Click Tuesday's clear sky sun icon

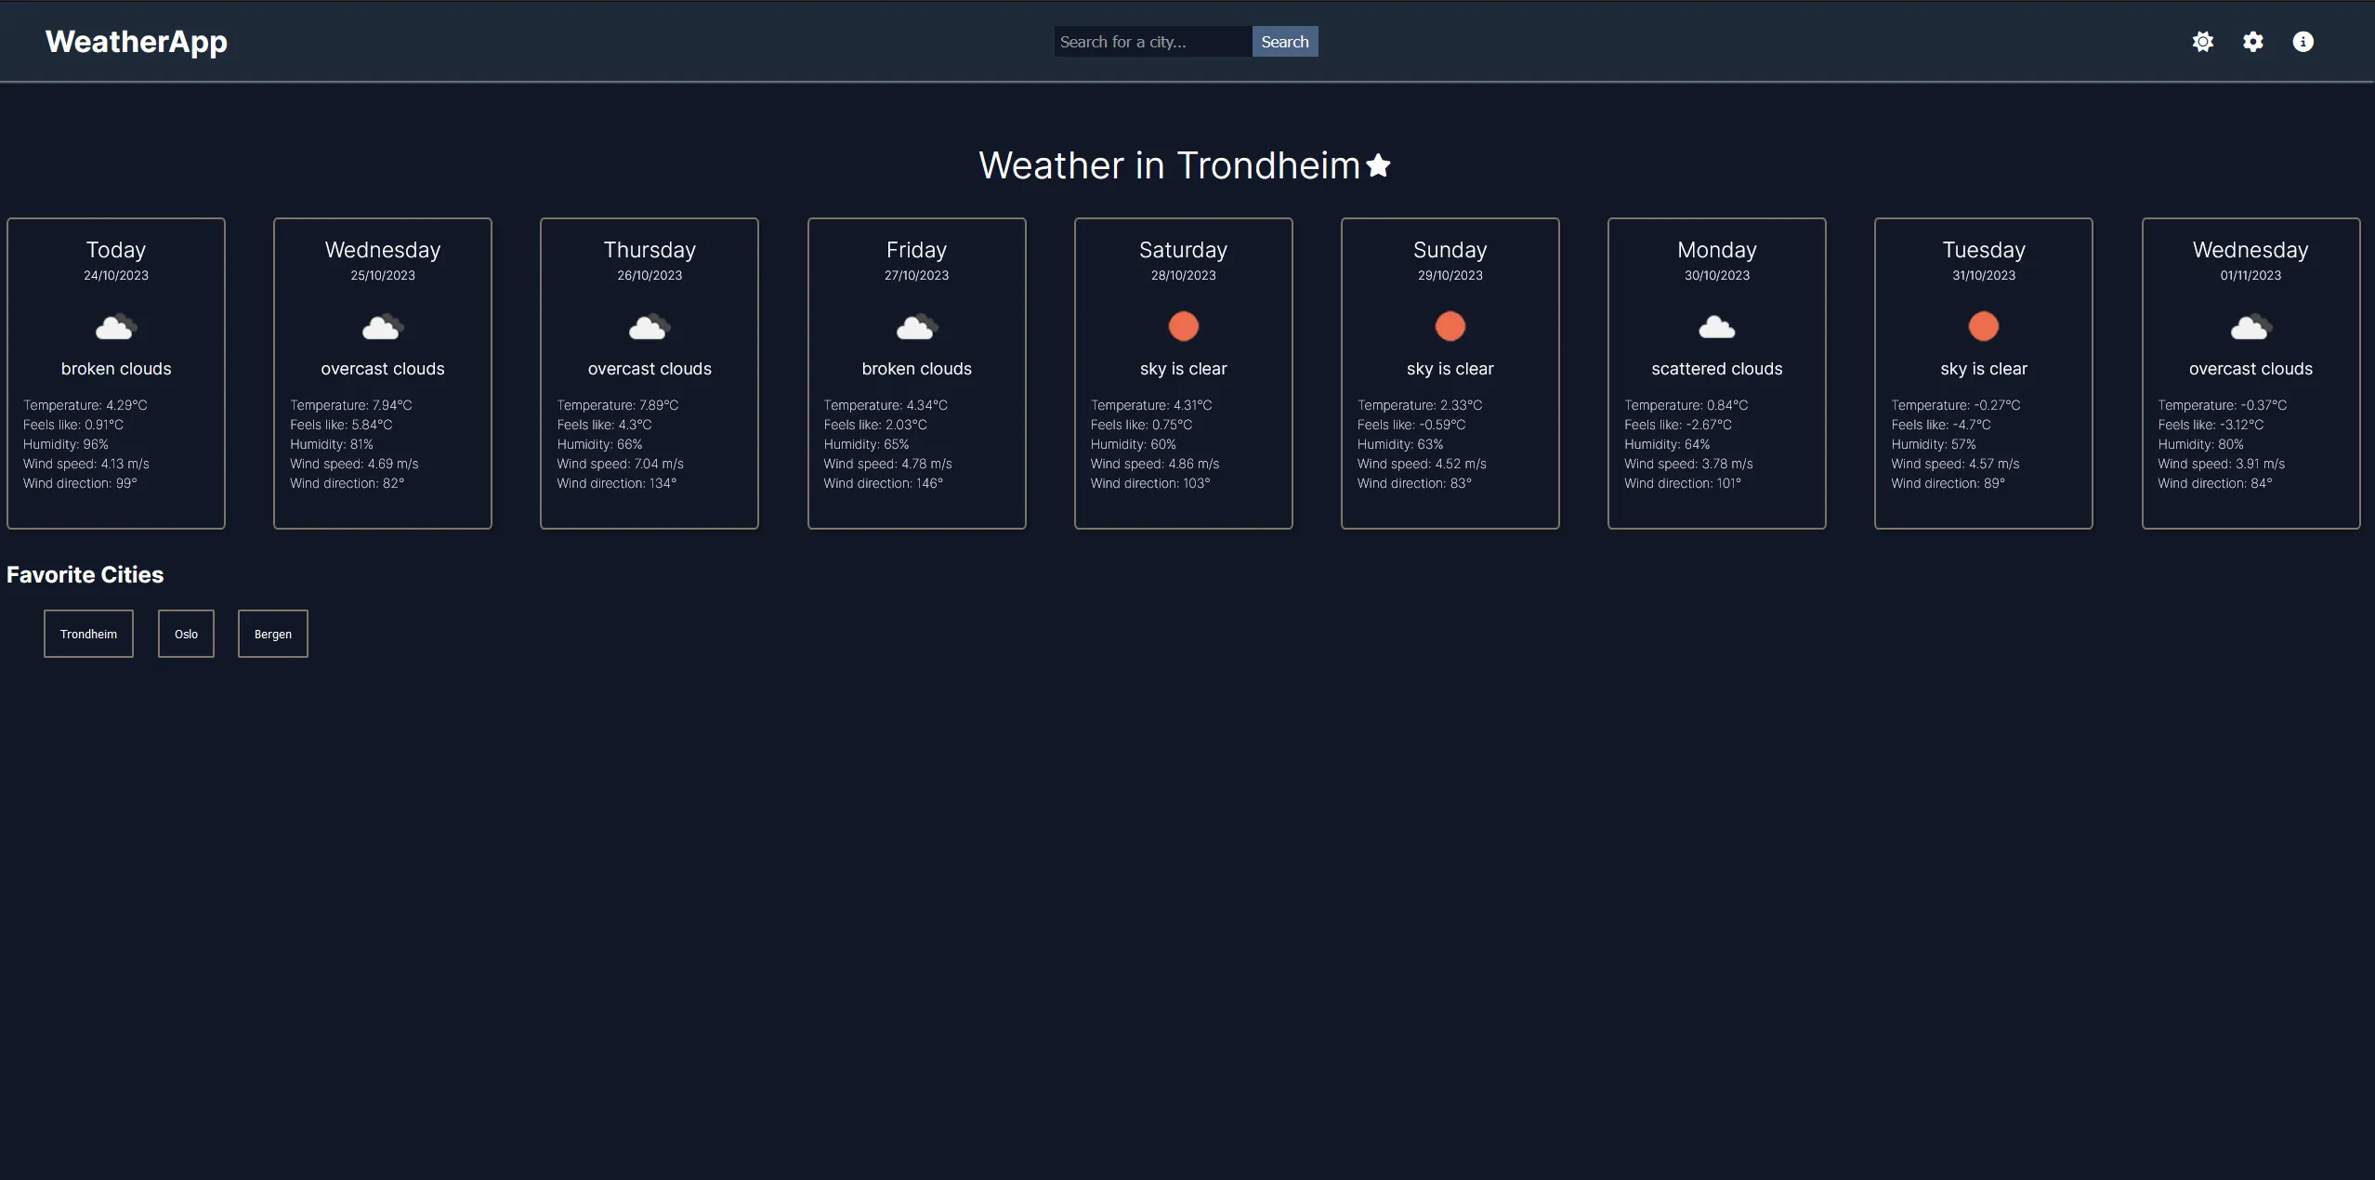(1983, 326)
